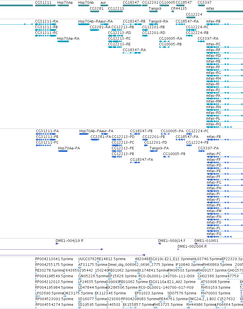Select the RH44986.5prime EST
243x309 pixels.
[188, 308]
